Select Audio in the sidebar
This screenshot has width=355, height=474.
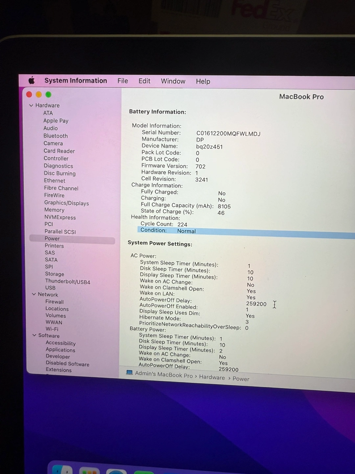click(x=51, y=128)
